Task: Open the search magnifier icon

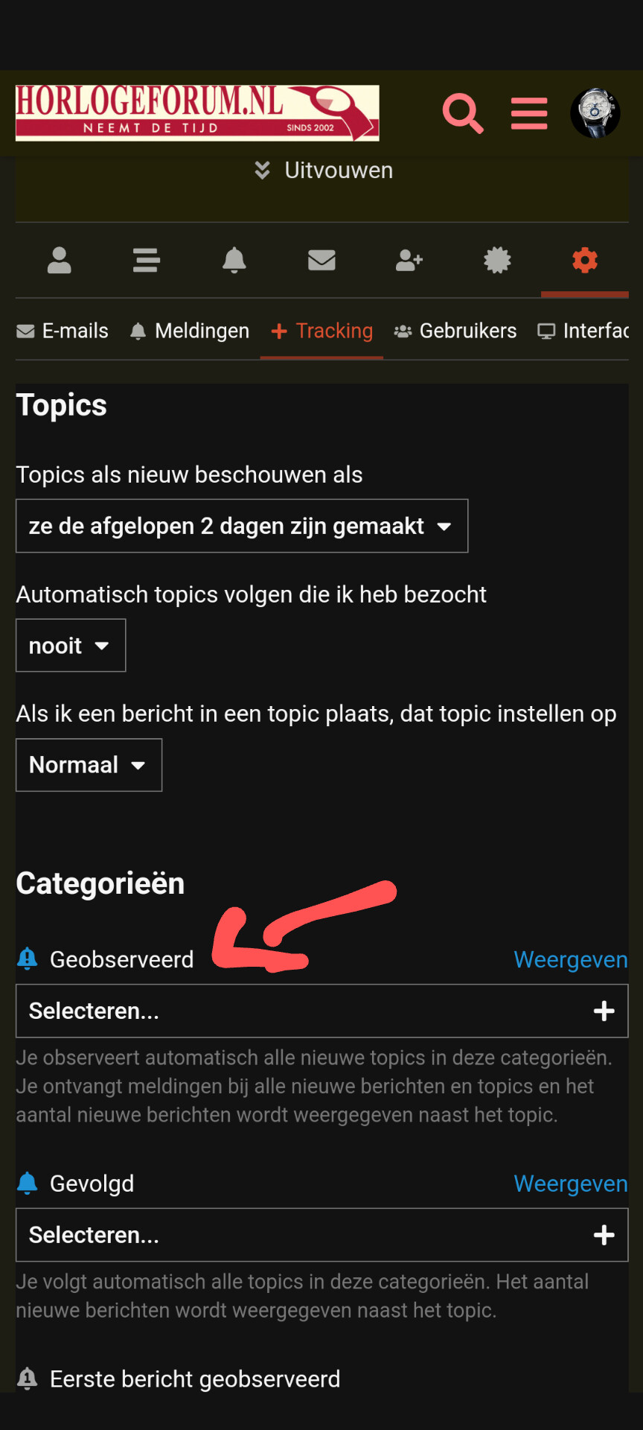Action: [463, 113]
